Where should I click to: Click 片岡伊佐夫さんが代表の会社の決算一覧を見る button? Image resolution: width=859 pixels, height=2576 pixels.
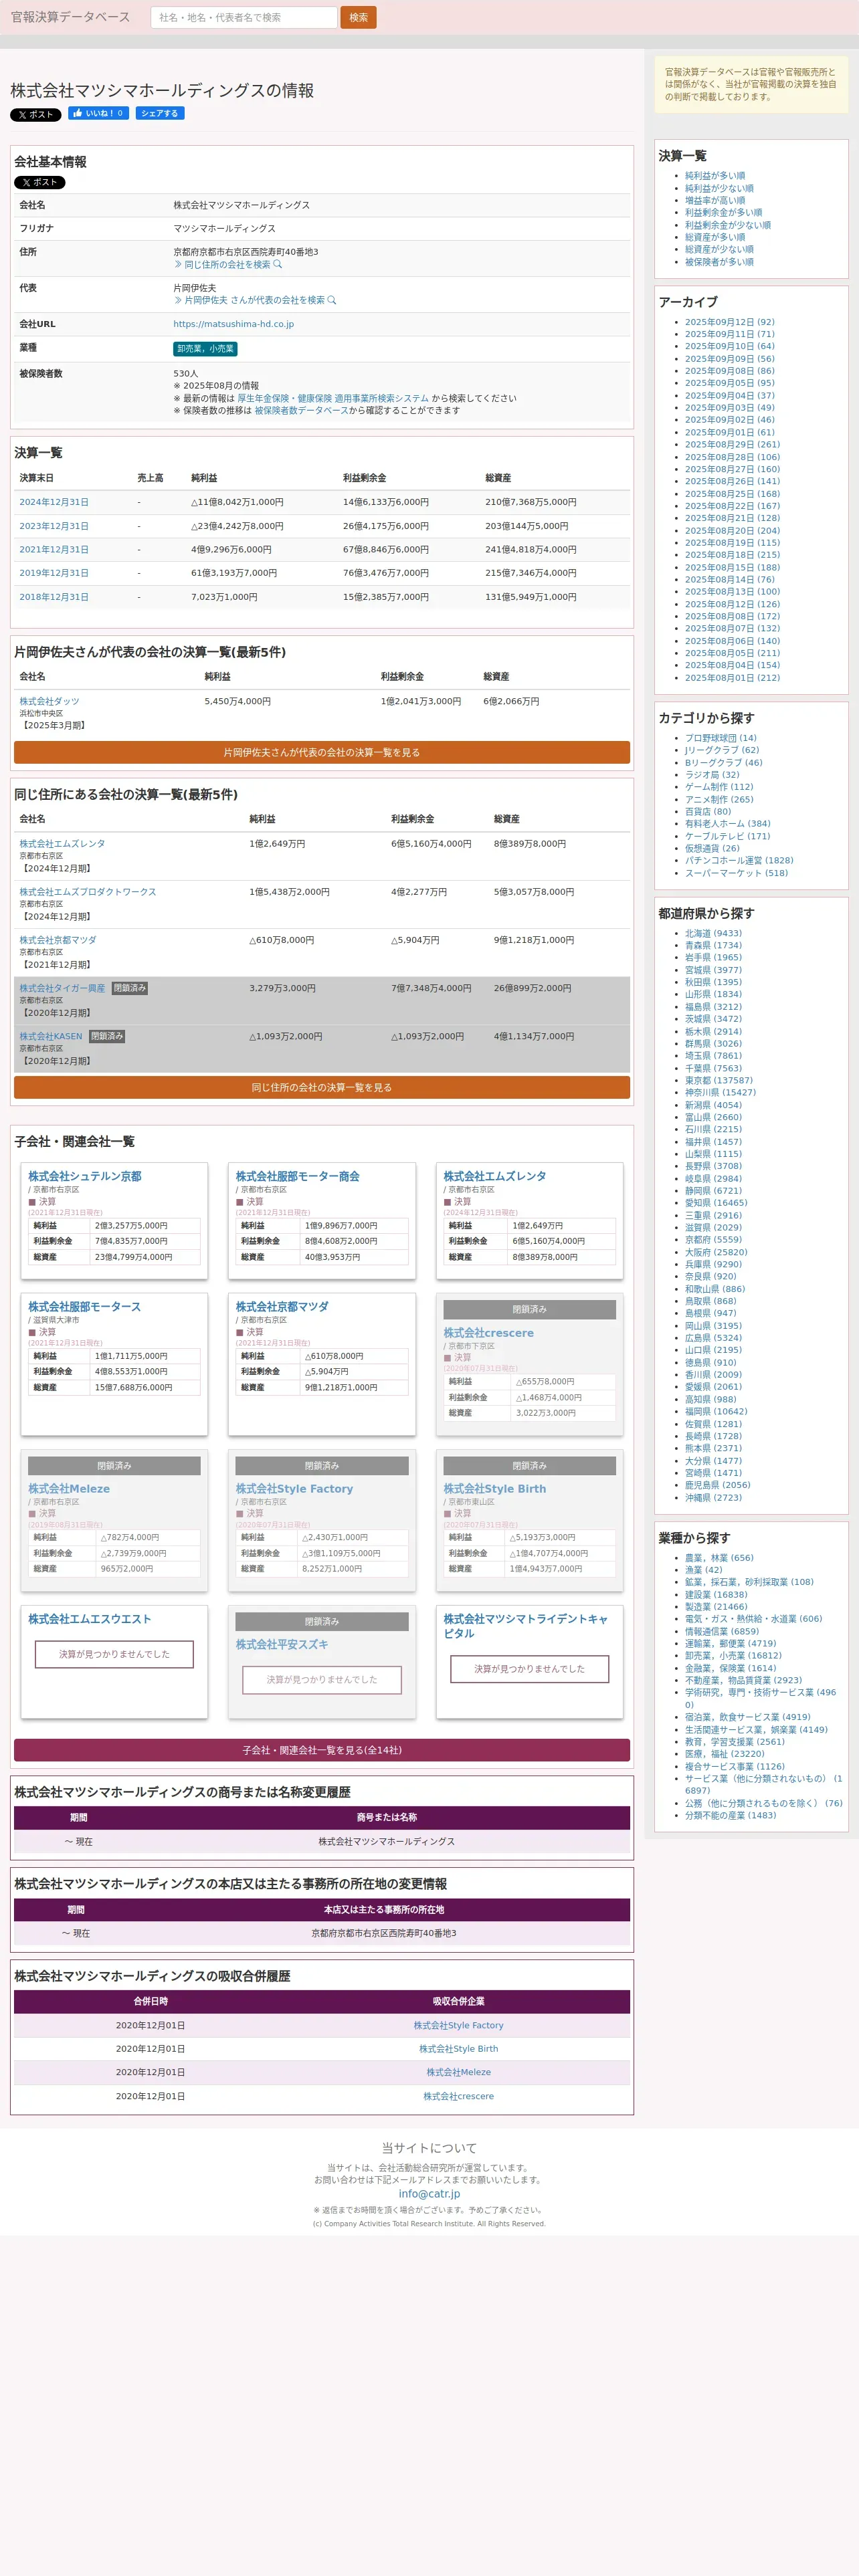click(x=322, y=753)
